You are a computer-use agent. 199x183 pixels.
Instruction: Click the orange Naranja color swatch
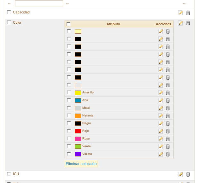[78, 116]
